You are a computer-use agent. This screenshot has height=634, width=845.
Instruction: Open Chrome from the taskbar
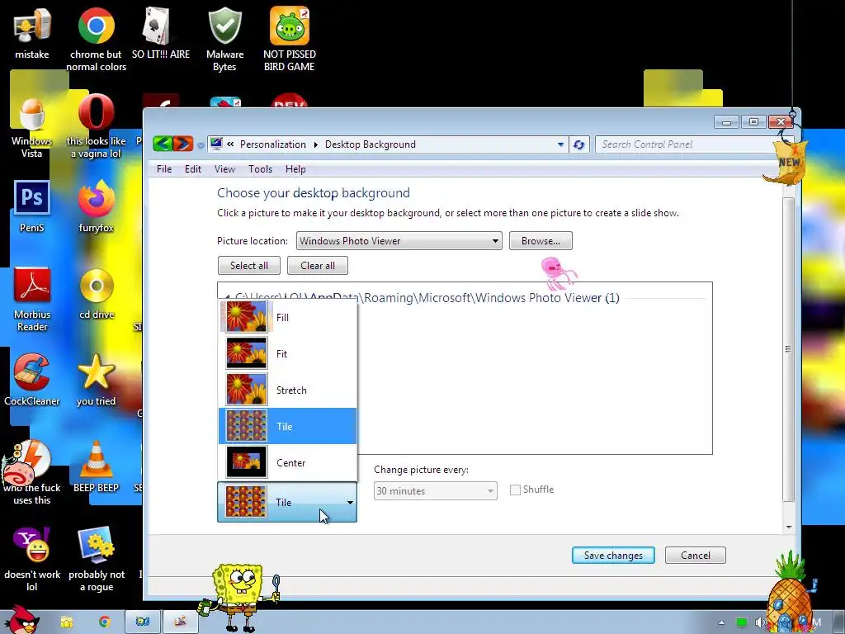(x=104, y=622)
